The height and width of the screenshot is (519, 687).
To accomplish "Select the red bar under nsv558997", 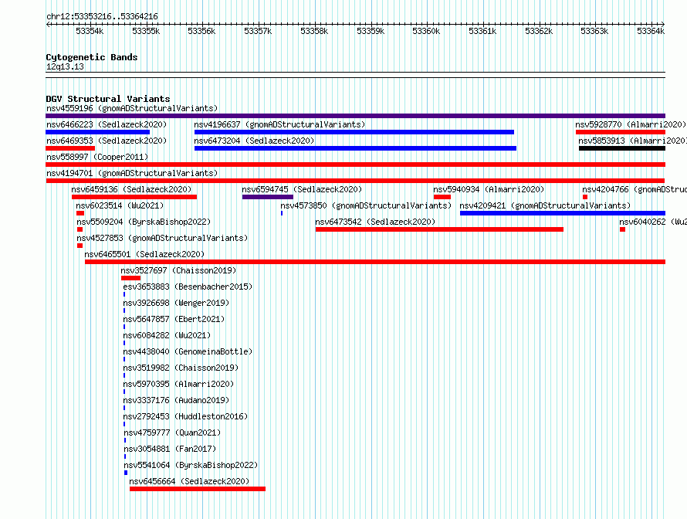I will coord(355,165).
